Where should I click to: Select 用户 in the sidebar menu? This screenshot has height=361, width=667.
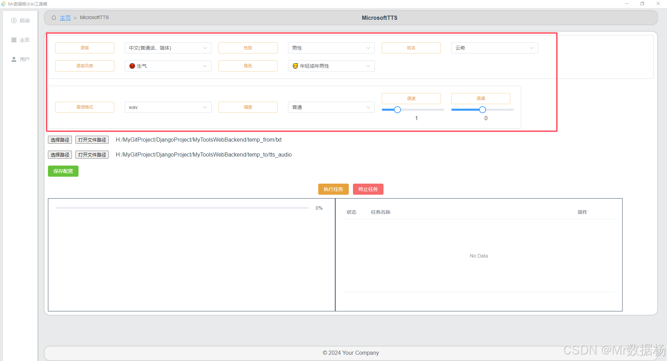20,59
